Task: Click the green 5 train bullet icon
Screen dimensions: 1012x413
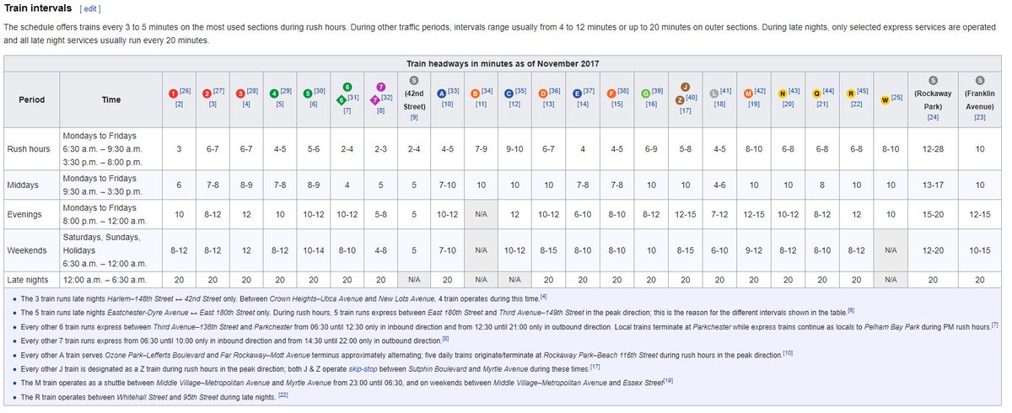Action: (x=307, y=93)
